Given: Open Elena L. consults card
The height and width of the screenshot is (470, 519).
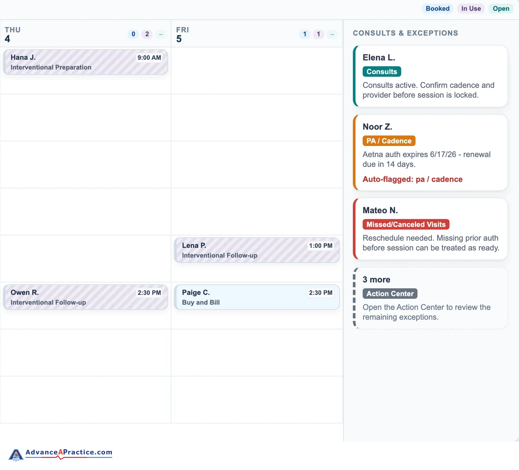Looking at the screenshot, I should [430, 76].
